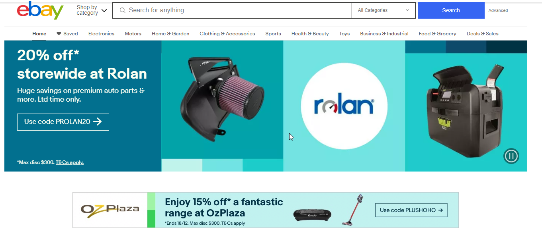The height and width of the screenshot is (243, 542).
Task: Open Saved items with heart icon
Action: [x=67, y=34]
